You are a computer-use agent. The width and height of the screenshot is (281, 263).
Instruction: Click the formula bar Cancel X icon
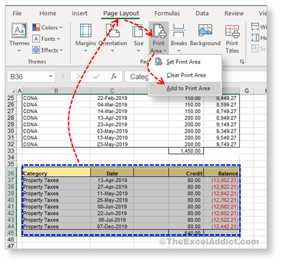[79, 77]
